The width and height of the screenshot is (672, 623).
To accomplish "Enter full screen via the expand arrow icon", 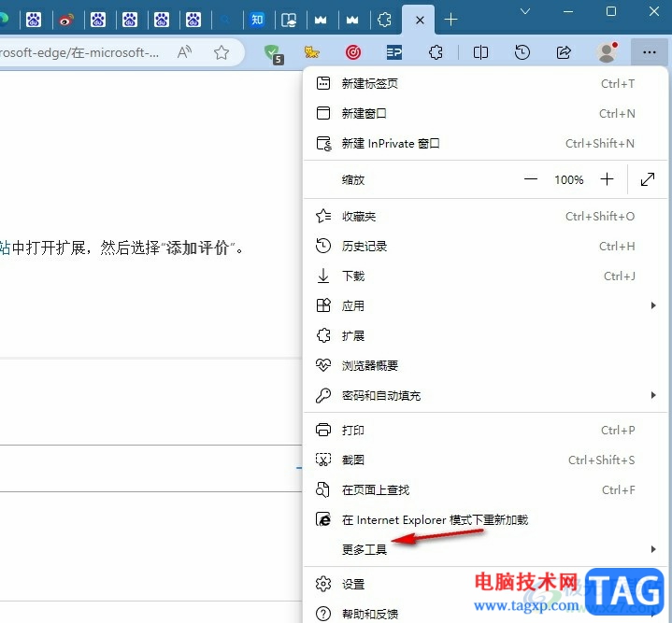I will tap(647, 179).
